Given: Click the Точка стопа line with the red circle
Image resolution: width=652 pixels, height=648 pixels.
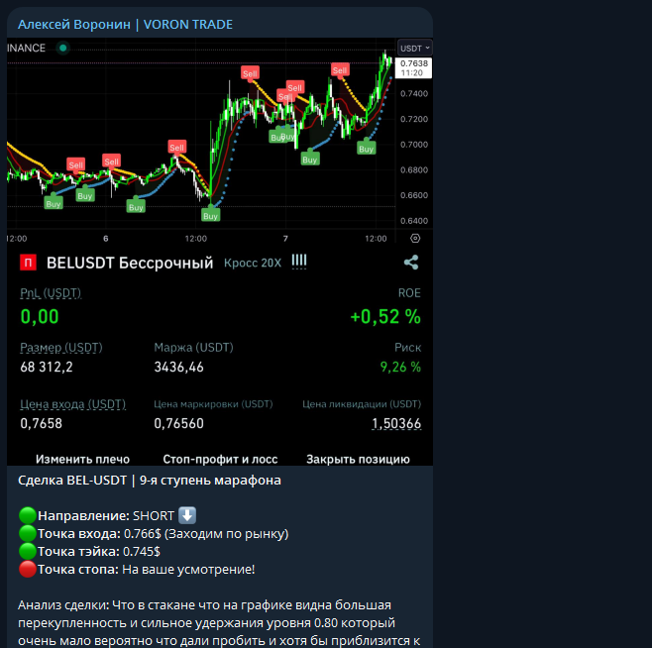Looking at the screenshot, I should [x=137, y=570].
